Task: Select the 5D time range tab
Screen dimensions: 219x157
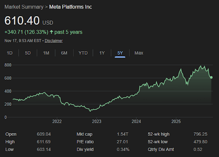Action: point(28,53)
